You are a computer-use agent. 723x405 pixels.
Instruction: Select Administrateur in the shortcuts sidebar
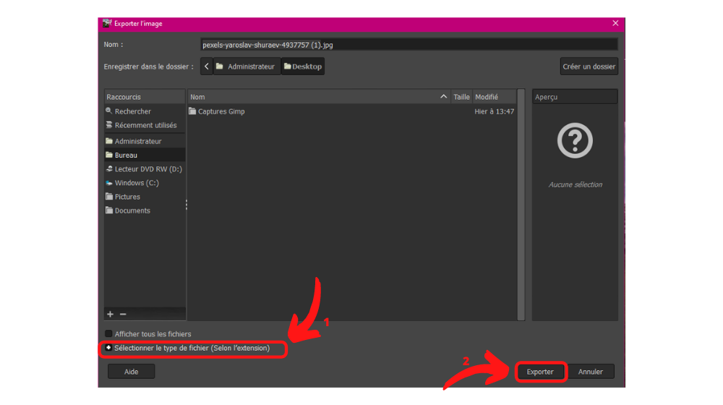145,141
